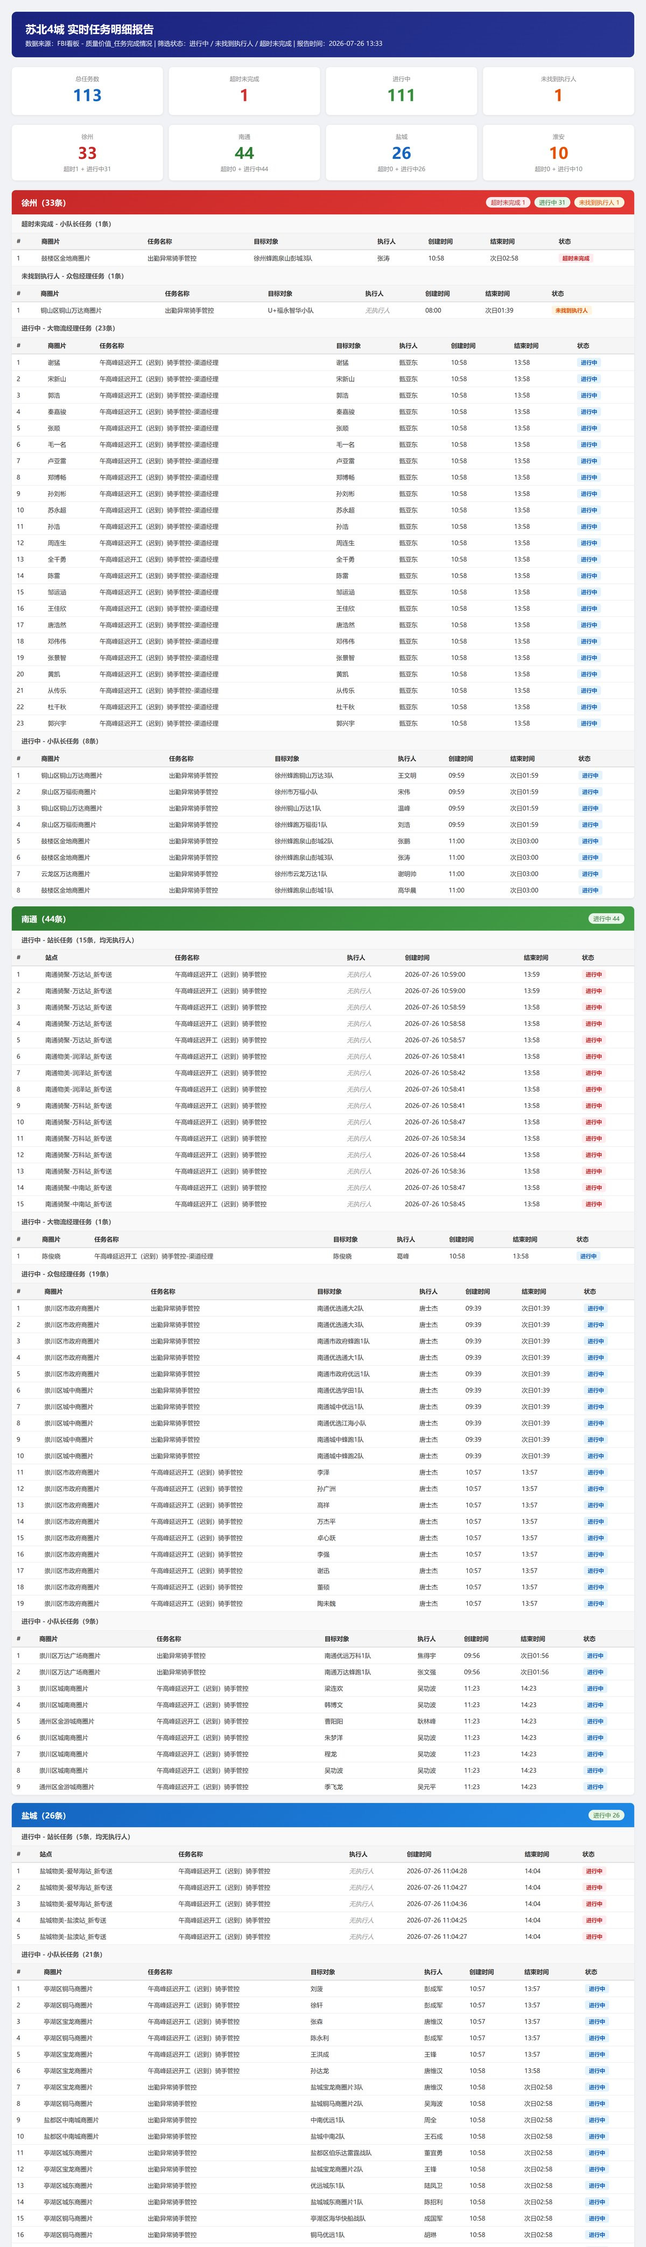
Task: Click target 中南优远1队
Action: pyautogui.click(x=327, y=2120)
